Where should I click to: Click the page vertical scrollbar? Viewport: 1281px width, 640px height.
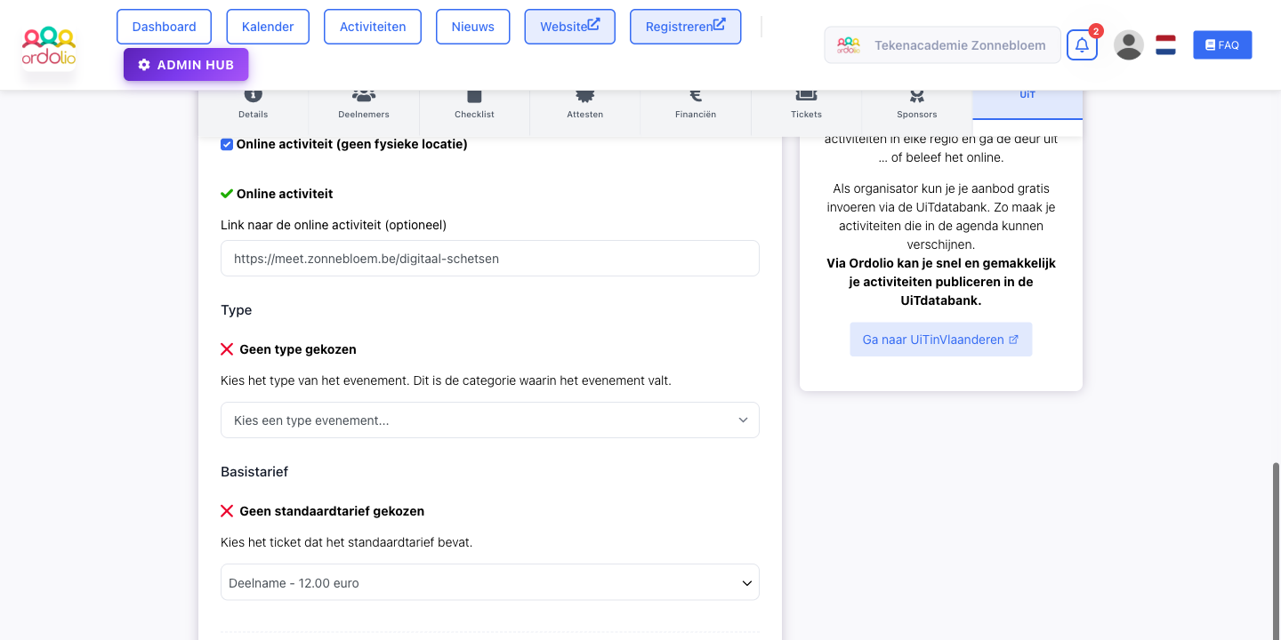(x=1277, y=551)
